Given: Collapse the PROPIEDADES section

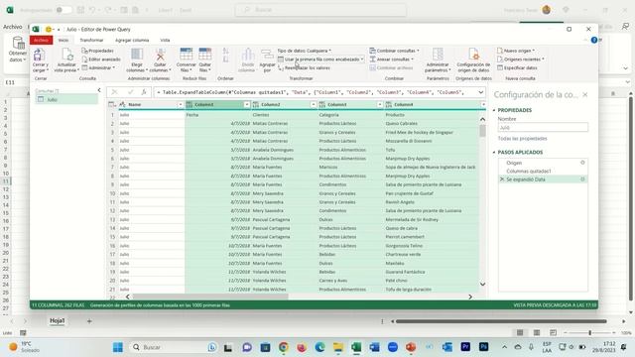Looking at the screenshot, I should pos(494,110).
